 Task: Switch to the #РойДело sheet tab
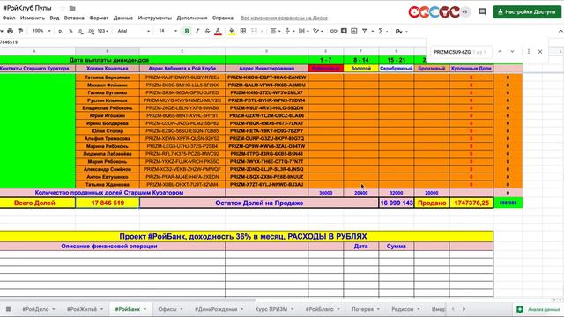coord(35,309)
